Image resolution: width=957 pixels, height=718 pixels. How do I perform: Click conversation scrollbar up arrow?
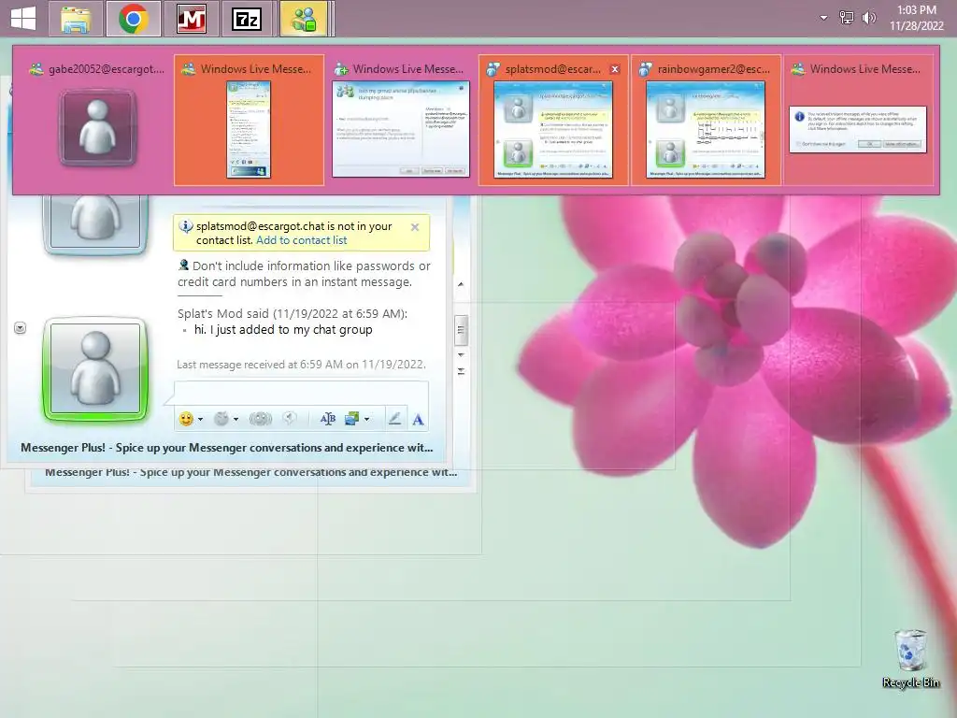click(x=461, y=284)
